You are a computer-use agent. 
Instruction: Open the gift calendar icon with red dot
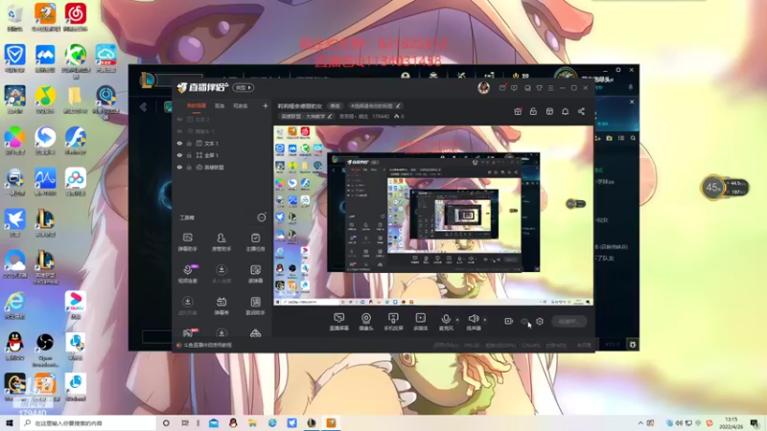tap(518, 111)
